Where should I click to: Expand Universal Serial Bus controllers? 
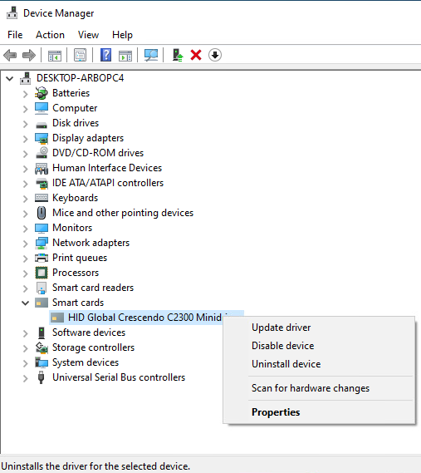click(26, 378)
